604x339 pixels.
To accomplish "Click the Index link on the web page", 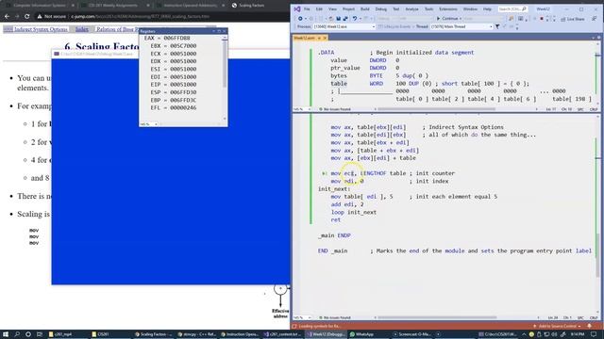I will click(x=82, y=29).
